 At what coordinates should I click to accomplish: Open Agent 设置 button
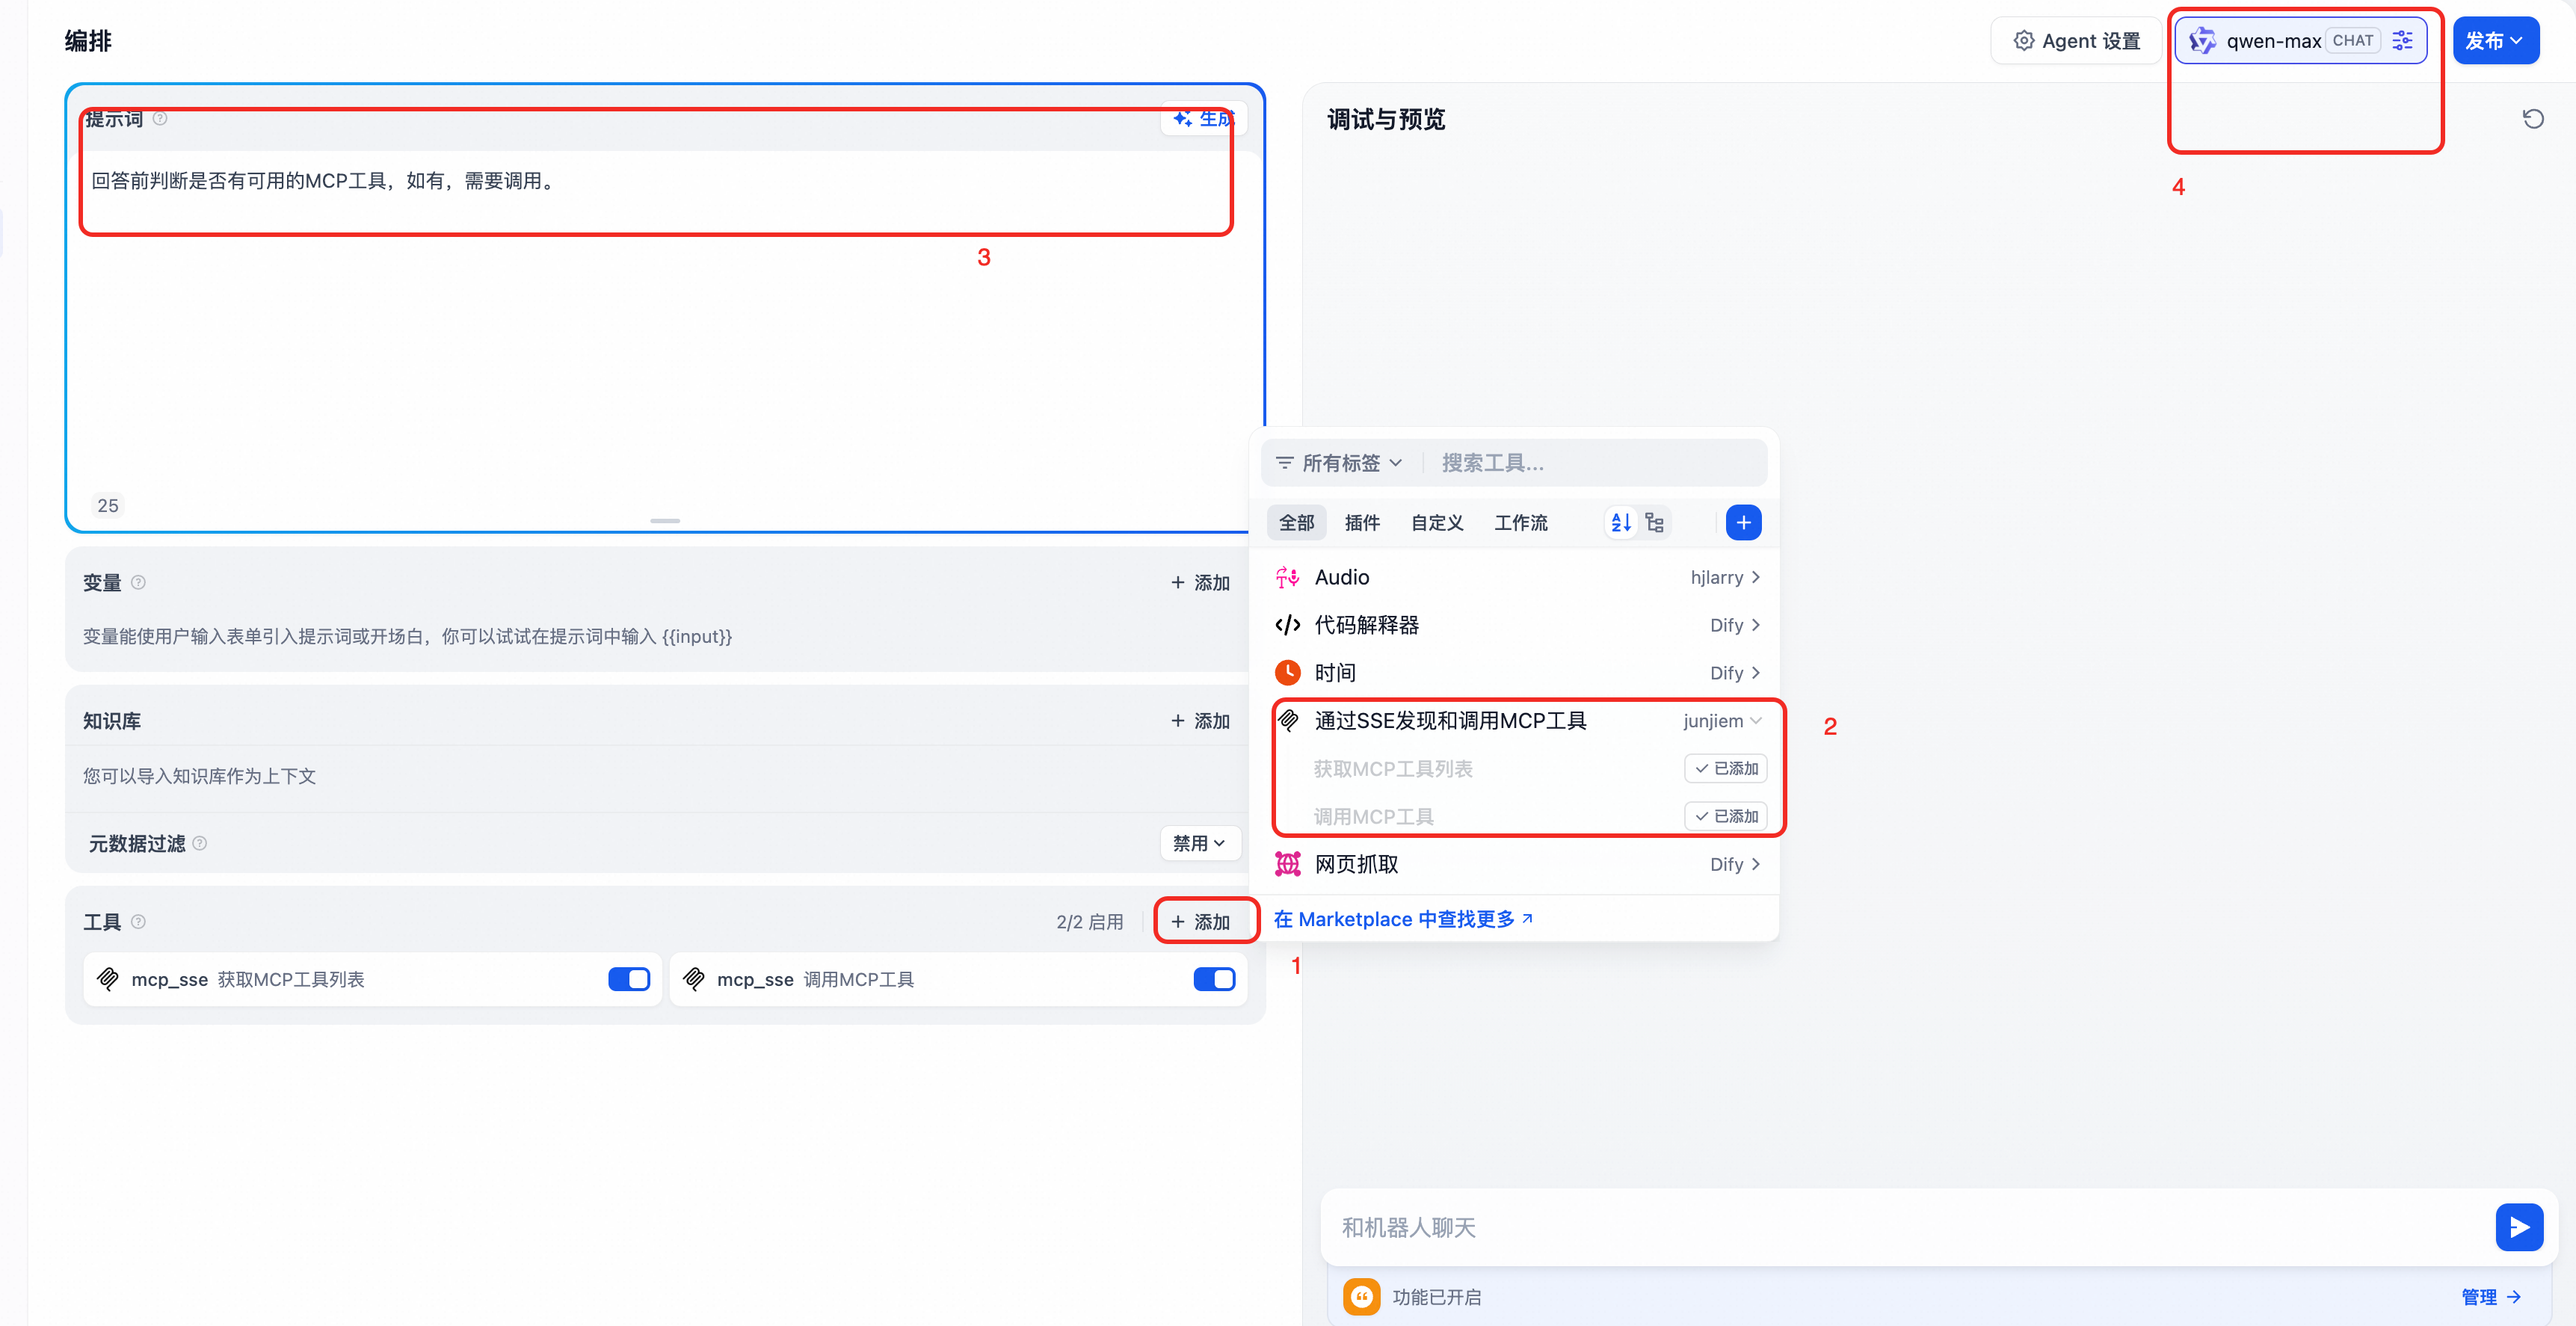pos(2076,41)
